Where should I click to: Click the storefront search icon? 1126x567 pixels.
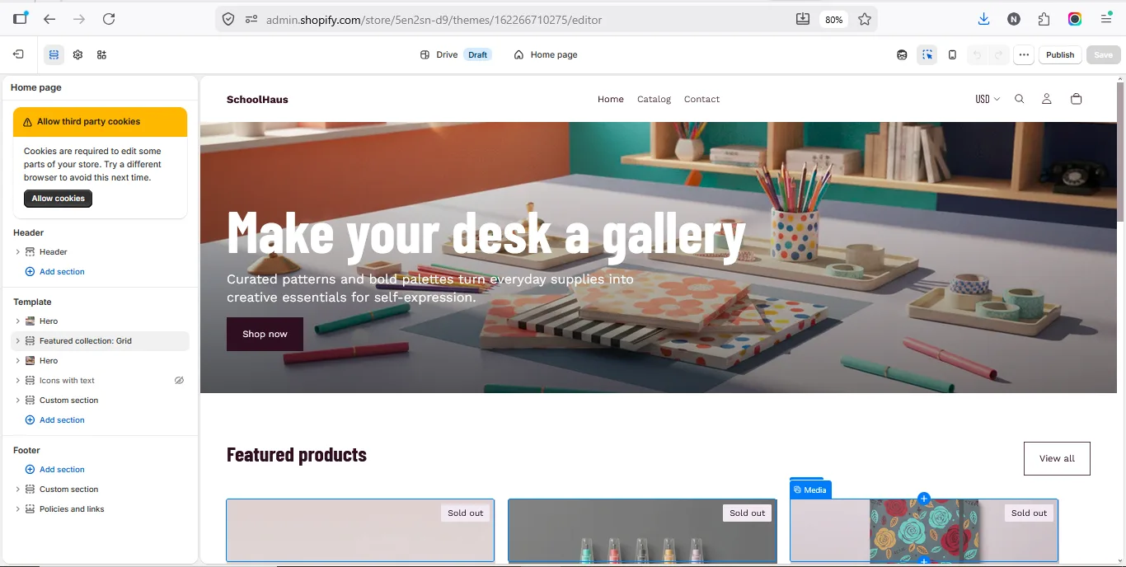[x=1019, y=99]
